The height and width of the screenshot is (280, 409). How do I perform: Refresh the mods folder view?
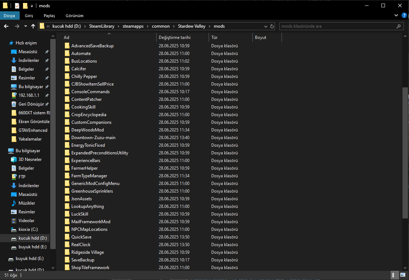click(272, 26)
